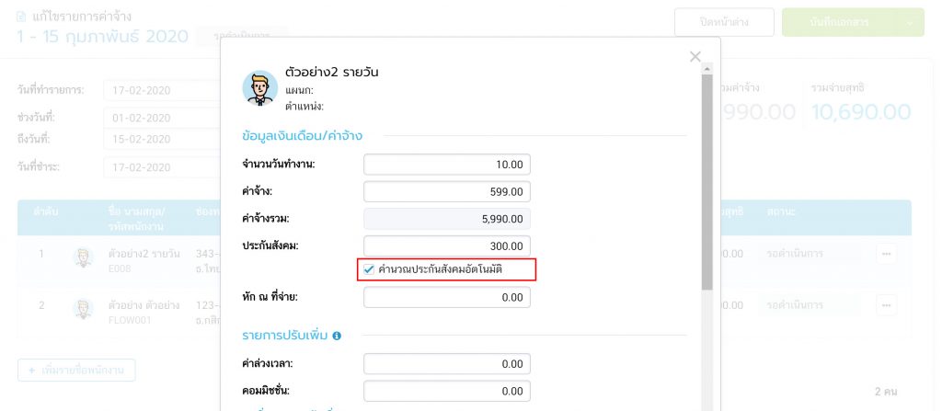This screenshot has height=411, width=942.
Task: Click the ค่าจ้างรวม field showing 5,990.00
Action: [447, 219]
